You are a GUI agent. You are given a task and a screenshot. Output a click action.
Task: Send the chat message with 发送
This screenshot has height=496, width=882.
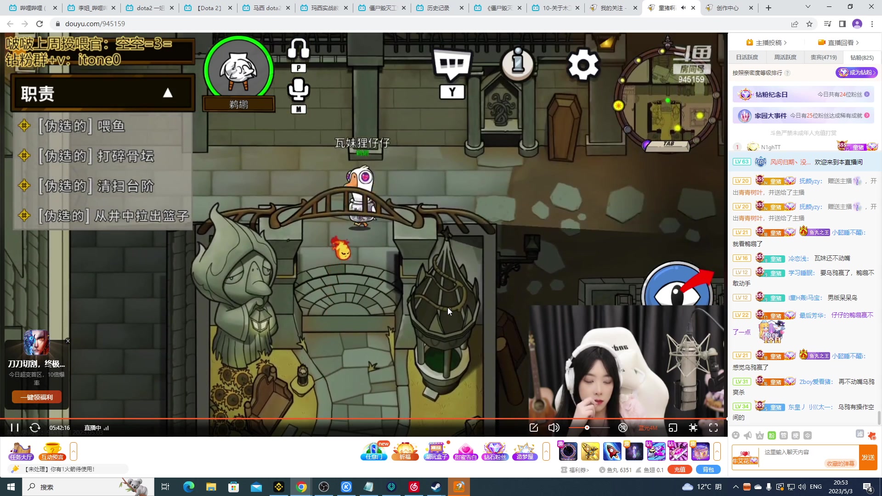point(868,457)
